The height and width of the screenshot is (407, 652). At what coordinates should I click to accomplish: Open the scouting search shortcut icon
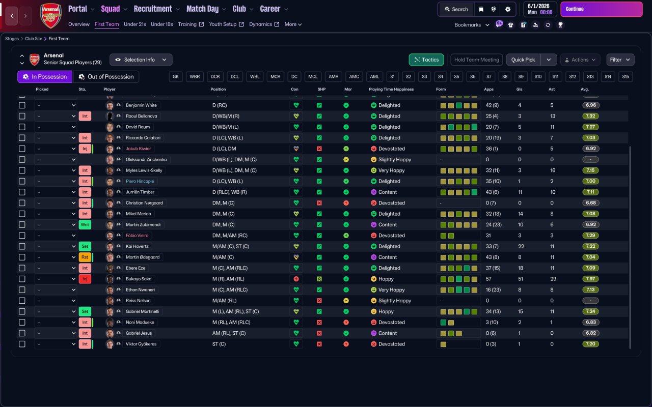(535, 25)
